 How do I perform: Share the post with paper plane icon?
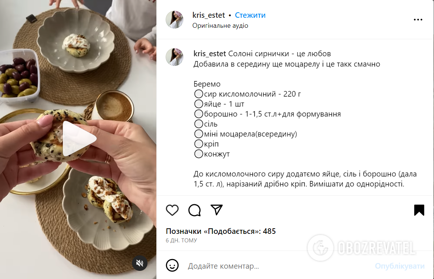click(x=217, y=210)
